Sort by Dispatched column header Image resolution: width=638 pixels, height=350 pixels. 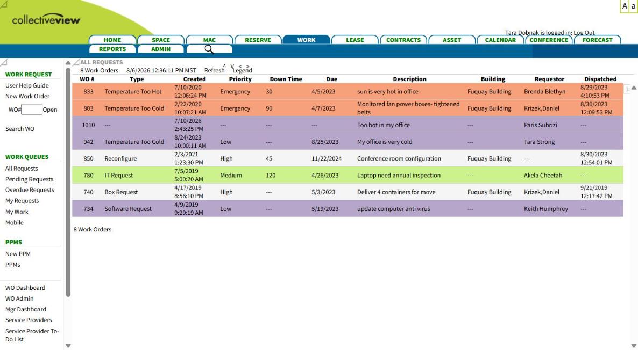click(x=600, y=79)
